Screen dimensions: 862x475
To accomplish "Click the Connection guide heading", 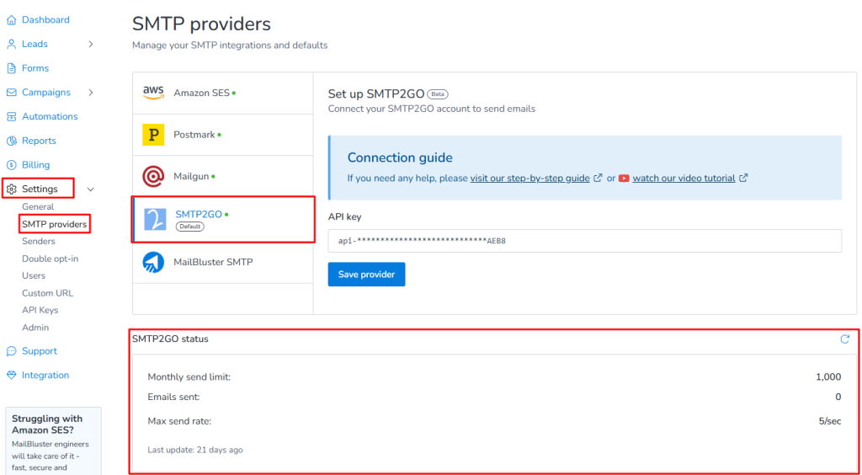I will [x=400, y=157].
